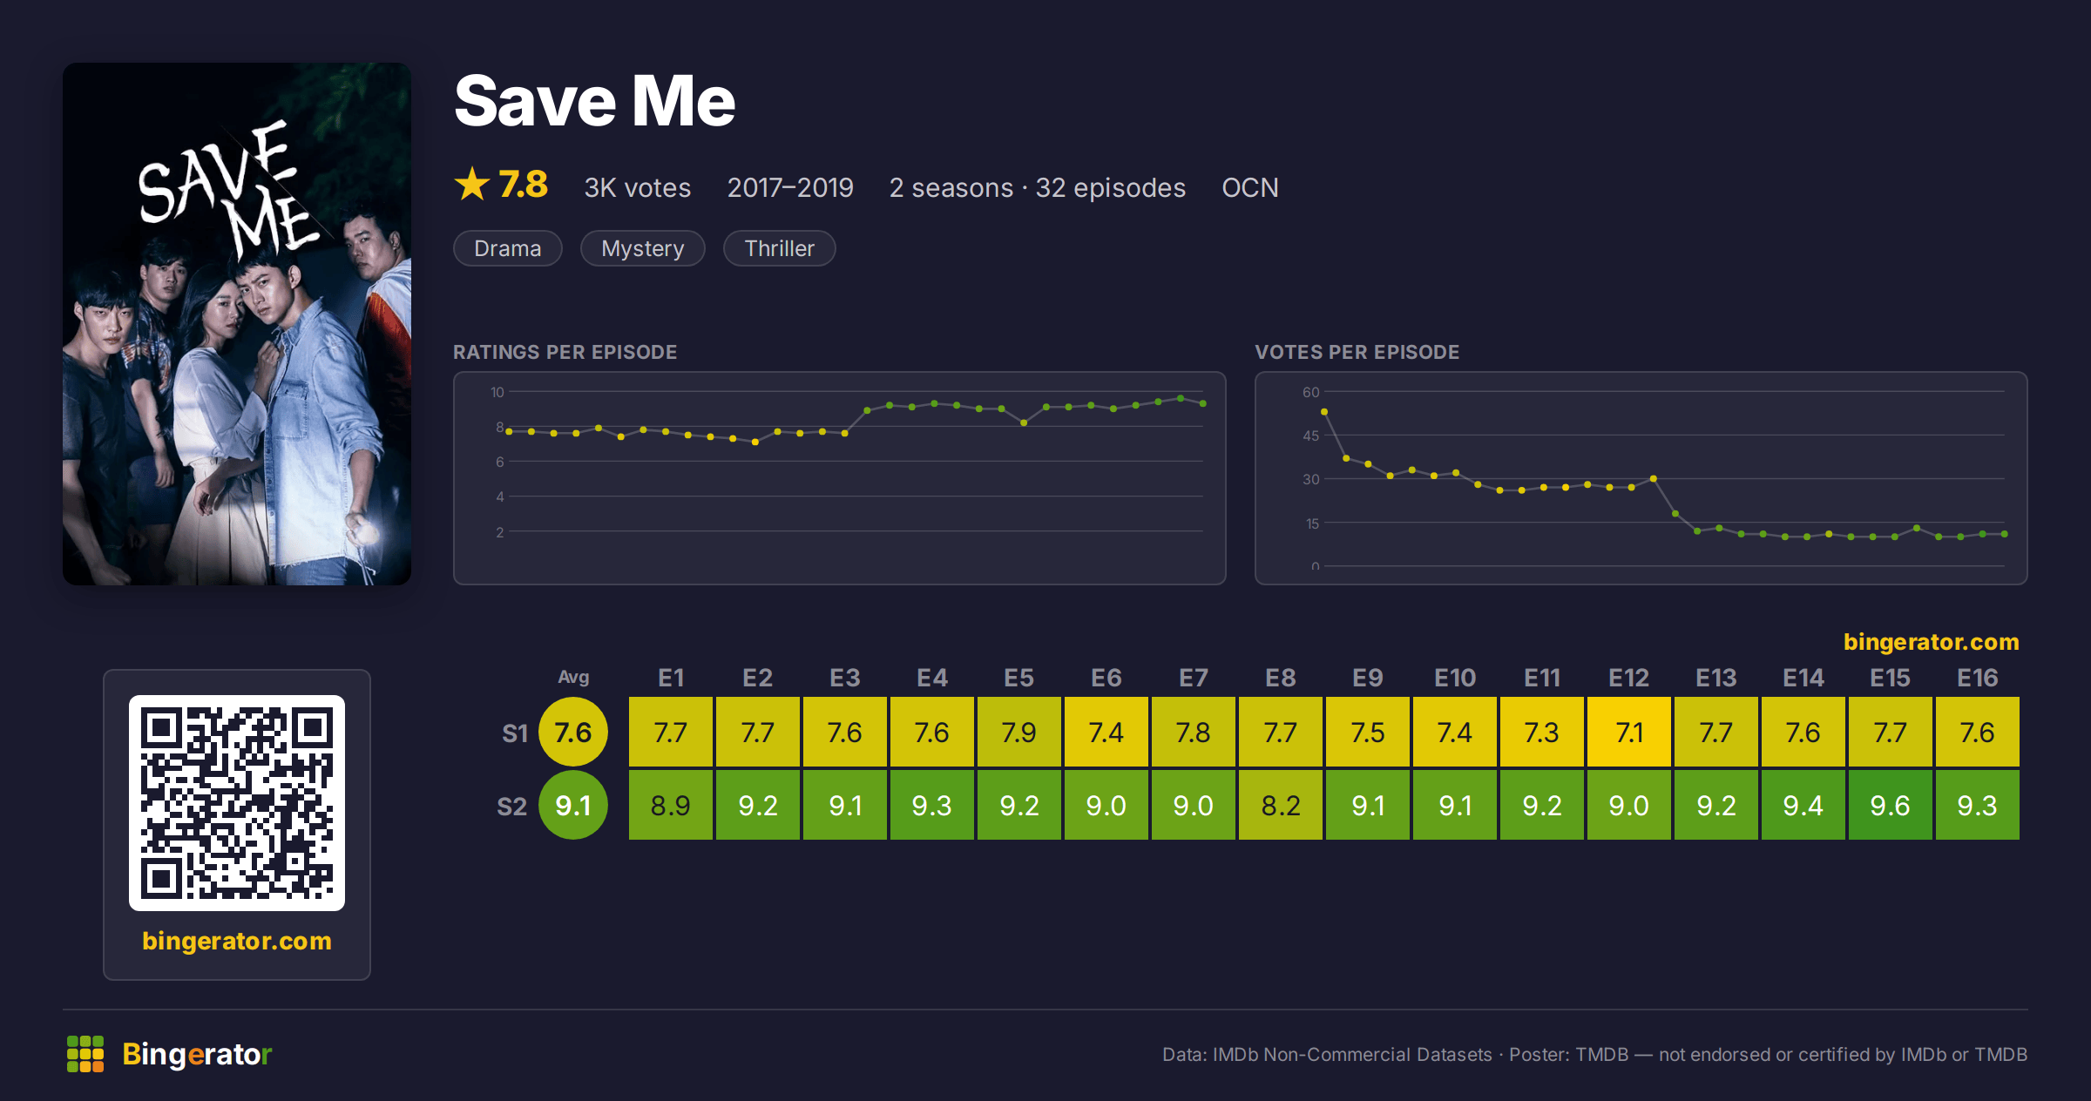The height and width of the screenshot is (1101, 2091).
Task: Select the Drama genre tag
Action: click(x=508, y=248)
